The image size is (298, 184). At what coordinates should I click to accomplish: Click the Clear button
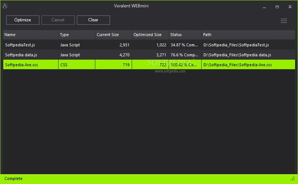click(x=93, y=20)
